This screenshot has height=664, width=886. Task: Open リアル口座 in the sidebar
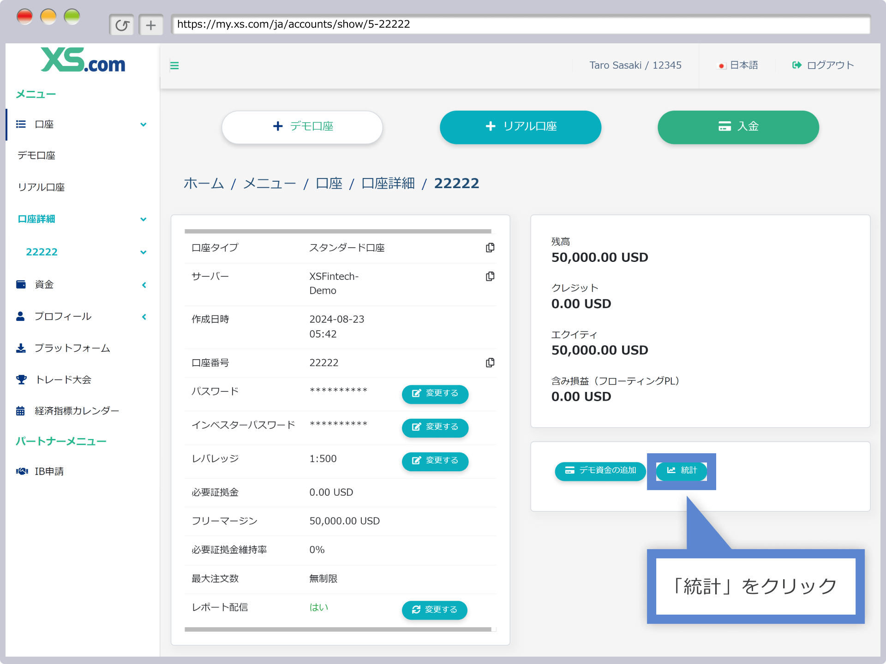tap(41, 187)
